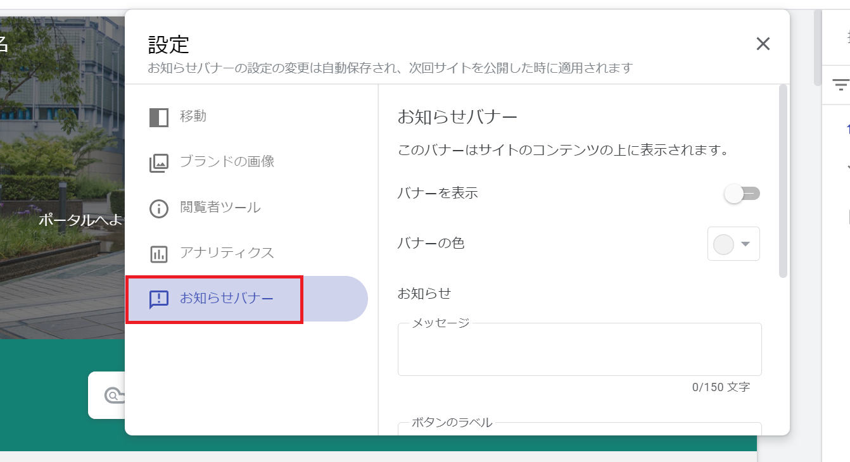Focus the ボタンのラベル input field
Viewport: 850px width, 462px height.
pos(579,430)
